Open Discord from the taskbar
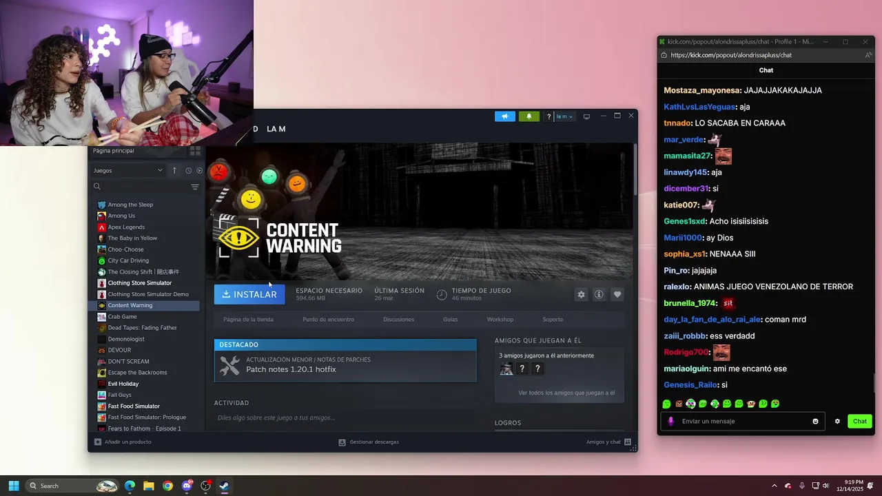This screenshot has width=882, height=496. point(186,486)
